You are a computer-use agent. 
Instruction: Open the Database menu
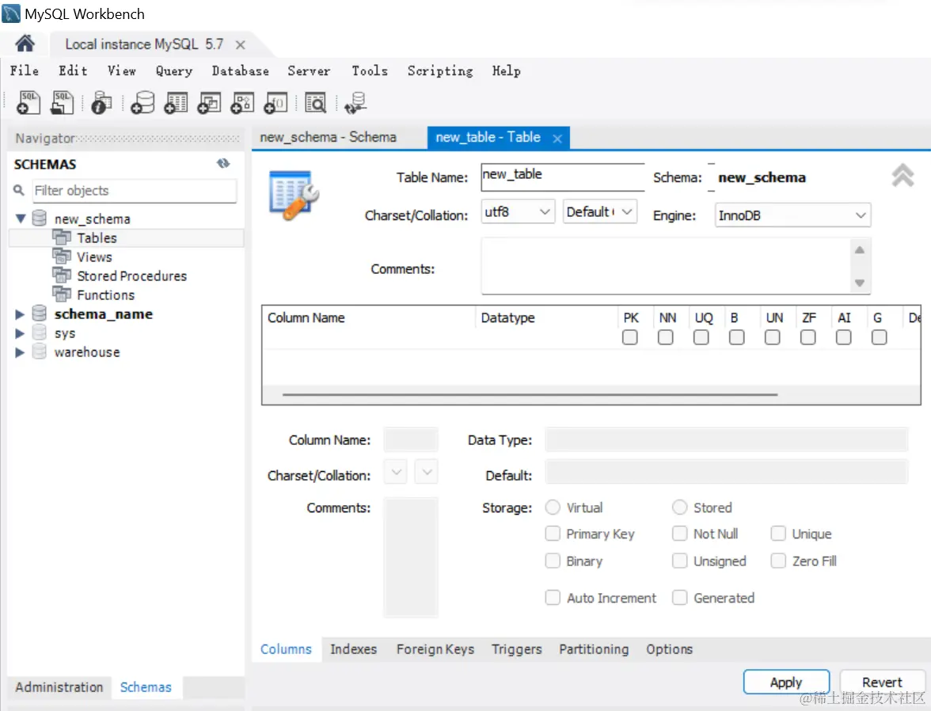[240, 71]
